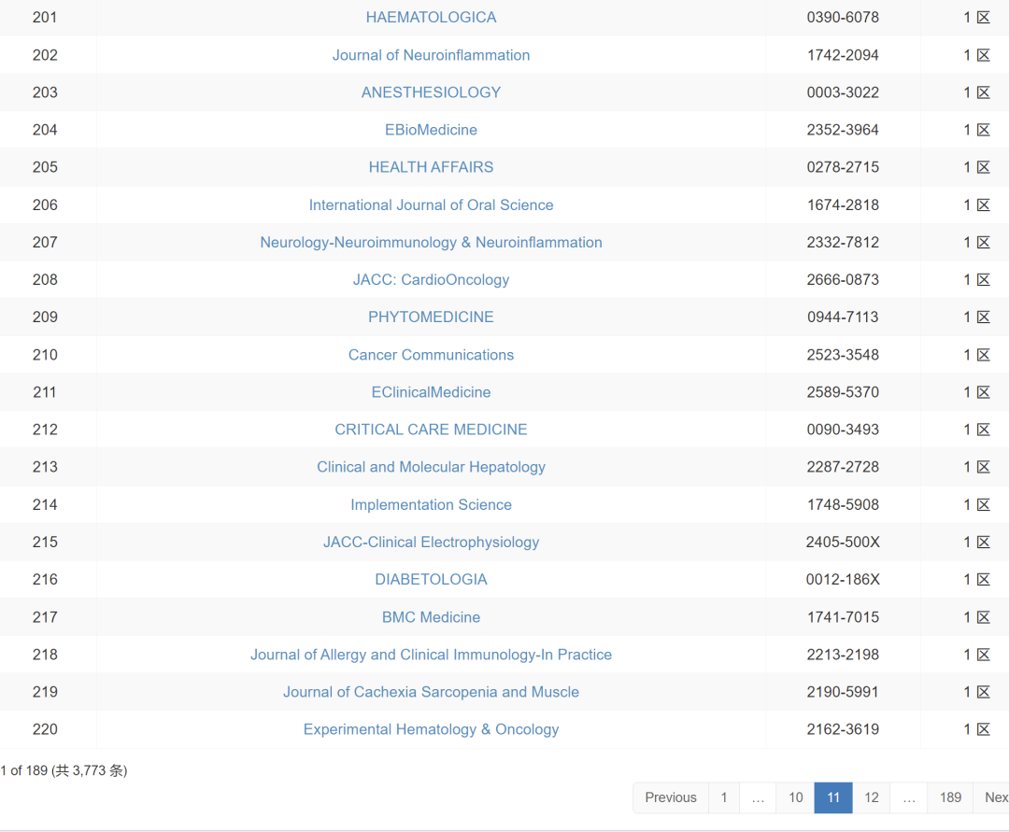1009x832 pixels.
Task: Click ISSN 2523-3548
Action: coord(843,355)
